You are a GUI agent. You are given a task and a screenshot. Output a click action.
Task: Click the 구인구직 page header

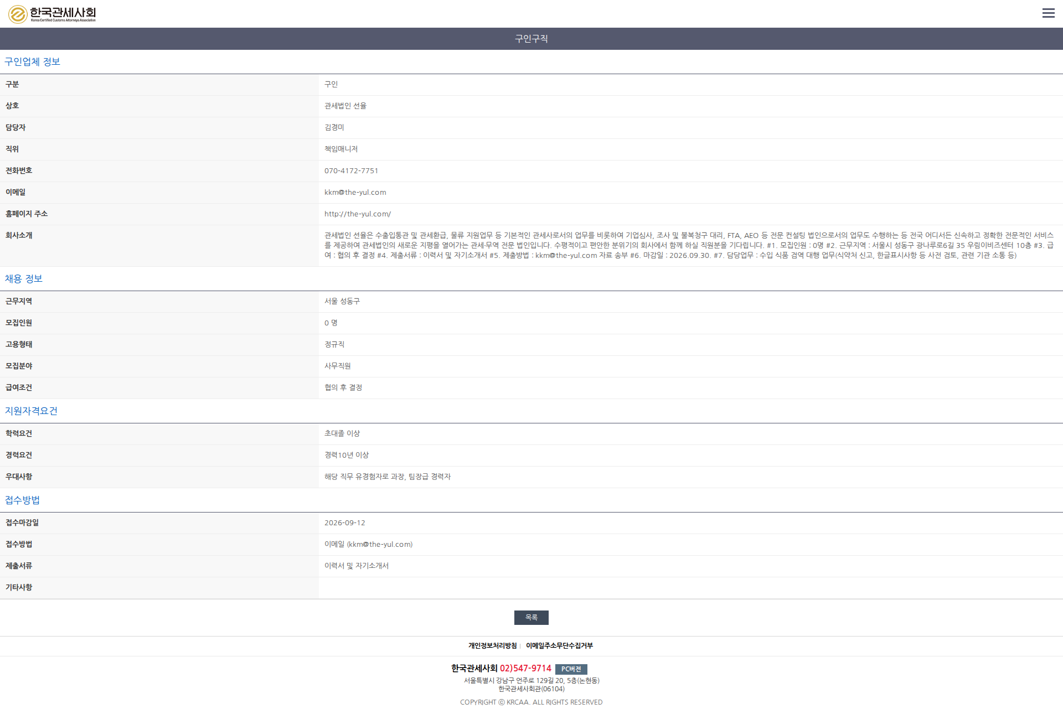pyautogui.click(x=531, y=39)
